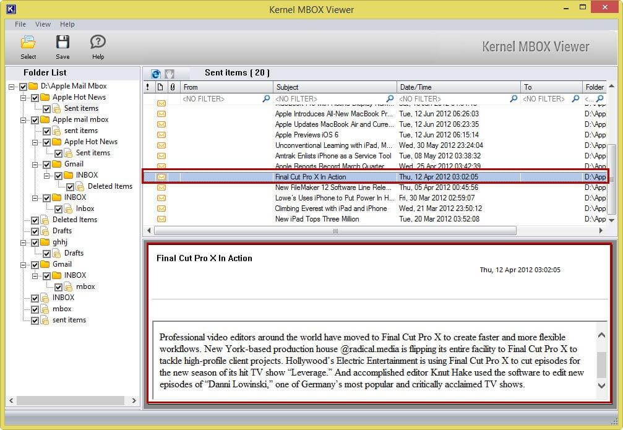
Task: Collapse the first Gmail folder node
Action: 35,165
